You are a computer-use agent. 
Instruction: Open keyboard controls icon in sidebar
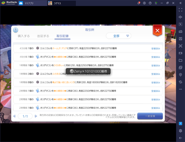coord(180,32)
